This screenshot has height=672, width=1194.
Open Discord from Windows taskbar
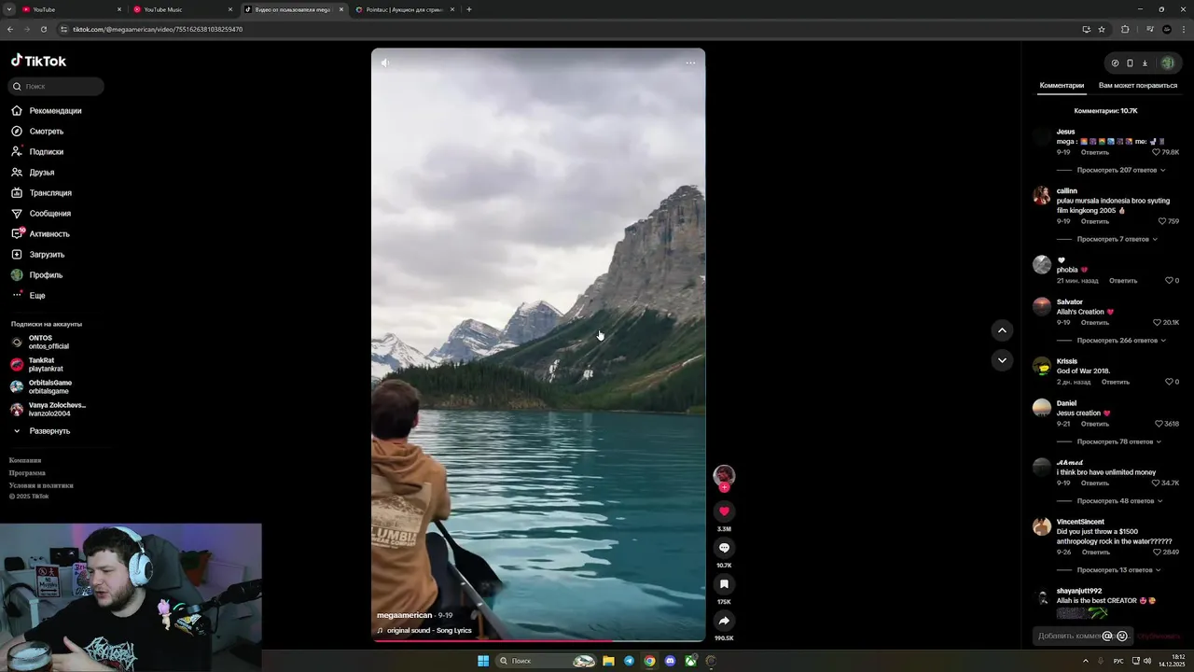[x=670, y=661]
